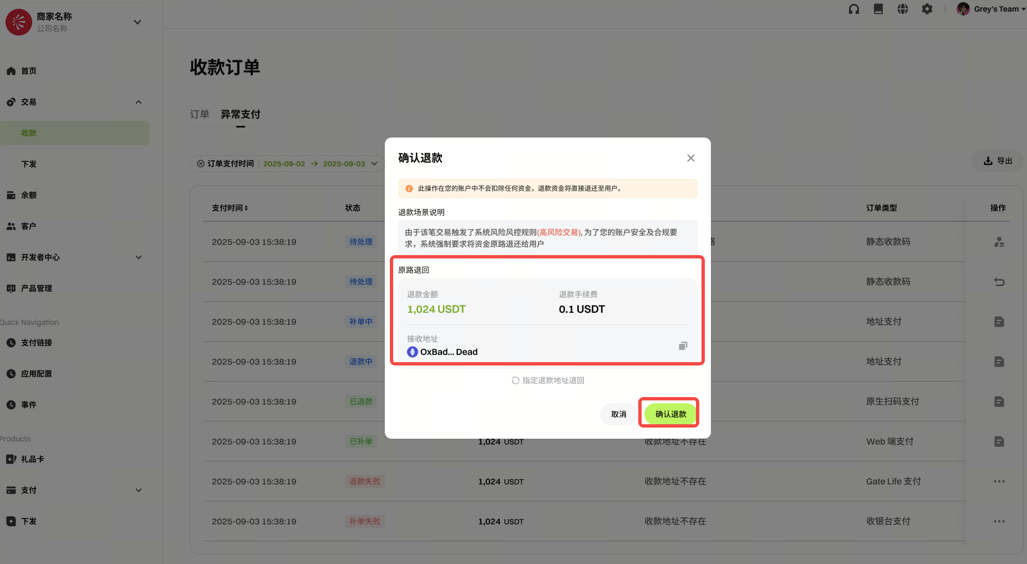This screenshot has height=564, width=1027.
Task: Expand 开发者中心 sidebar section
Action: click(x=139, y=257)
